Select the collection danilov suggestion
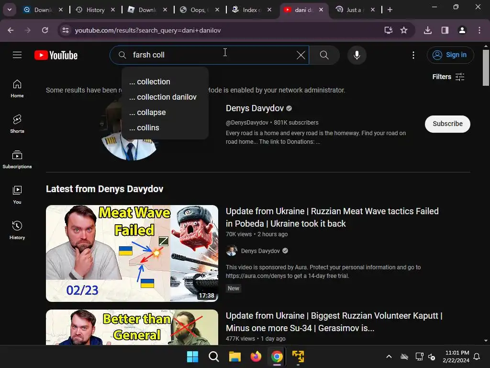 165,97
